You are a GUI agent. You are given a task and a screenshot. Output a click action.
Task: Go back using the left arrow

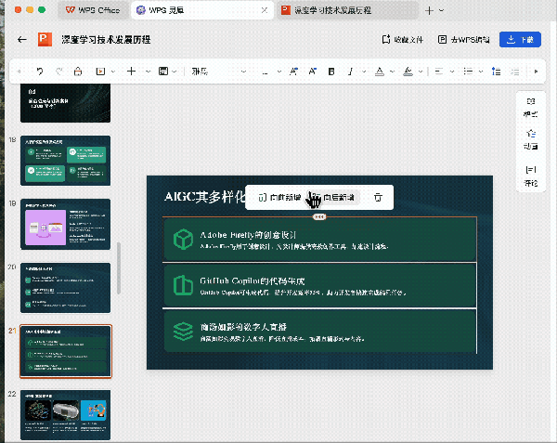(x=22, y=39)
